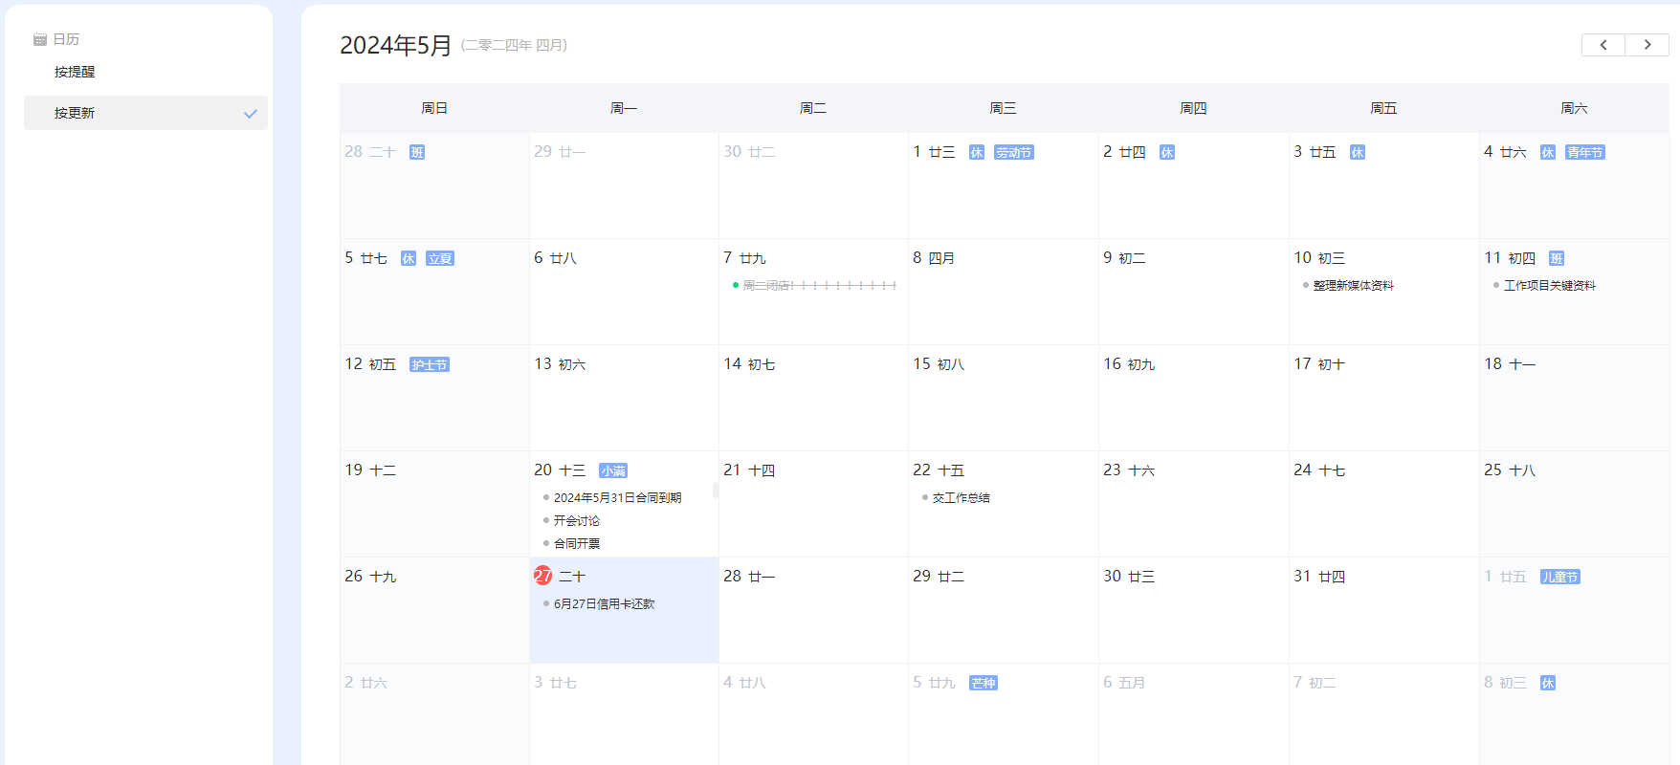
Task: Click the 休 badge on May 2
Action: pyautogui.click(x=1167, y=152)
